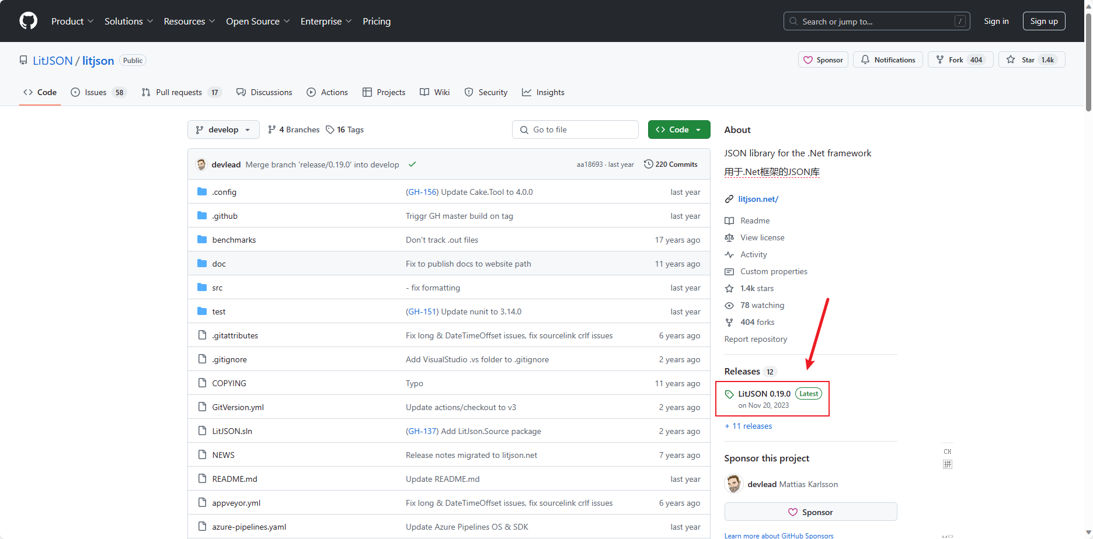This screenshot has width=1093, height=539.
Task: Open the Projects tab
Action: point(384,92)
